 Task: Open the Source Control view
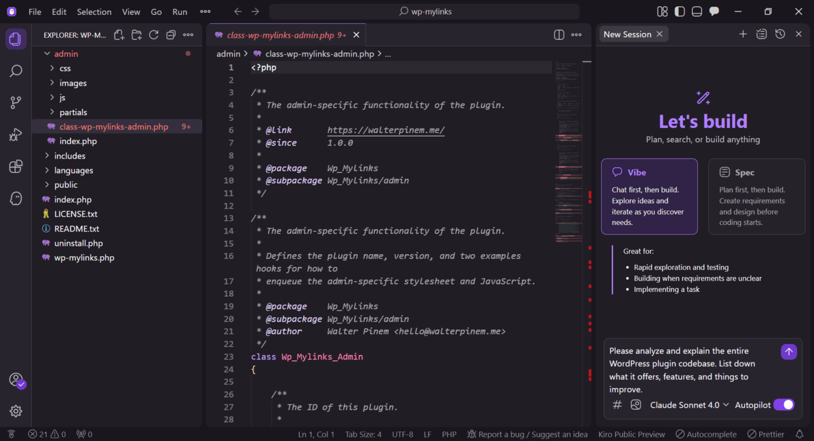(16, 102)
